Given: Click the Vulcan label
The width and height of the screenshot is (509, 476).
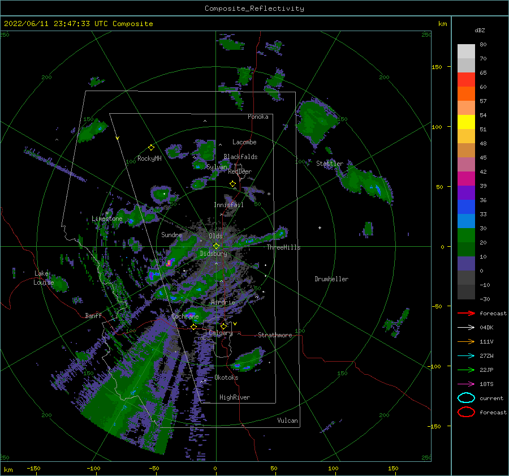Looking at the screenshot, I should (287, 421).
